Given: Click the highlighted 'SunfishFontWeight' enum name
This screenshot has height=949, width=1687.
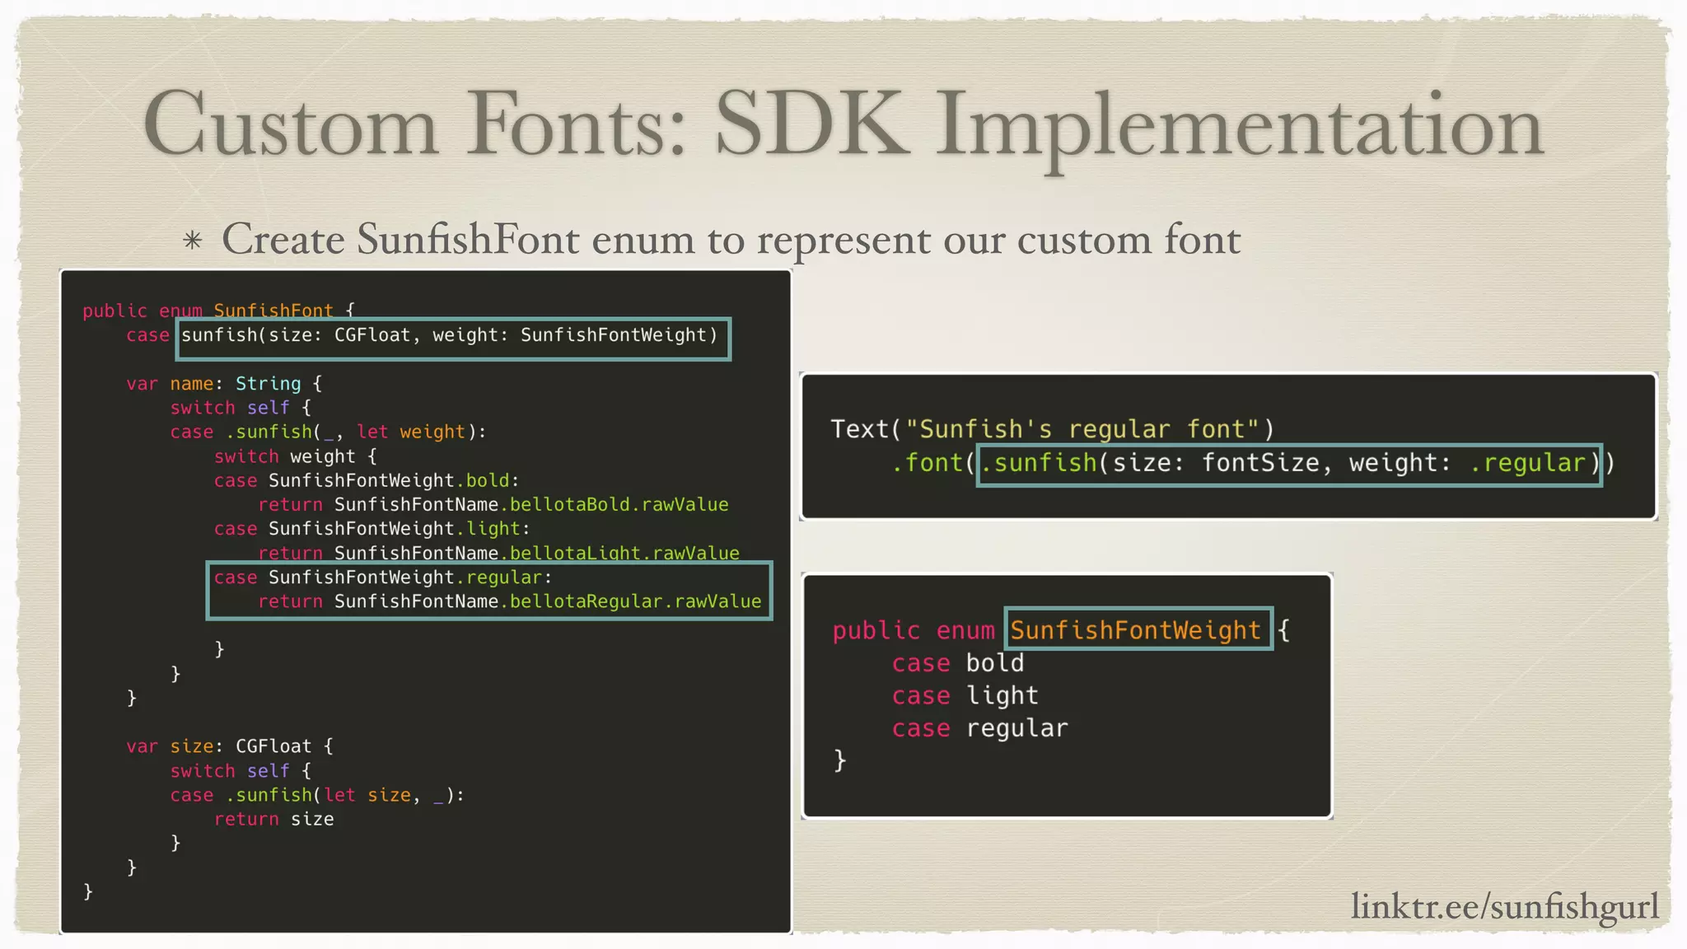Looking at the screenshot, I should (1138, 629).
